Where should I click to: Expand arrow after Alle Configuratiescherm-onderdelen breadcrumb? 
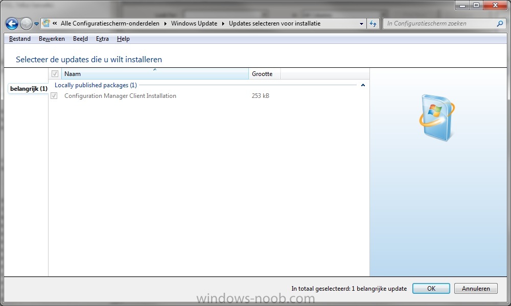coord(165,24)
